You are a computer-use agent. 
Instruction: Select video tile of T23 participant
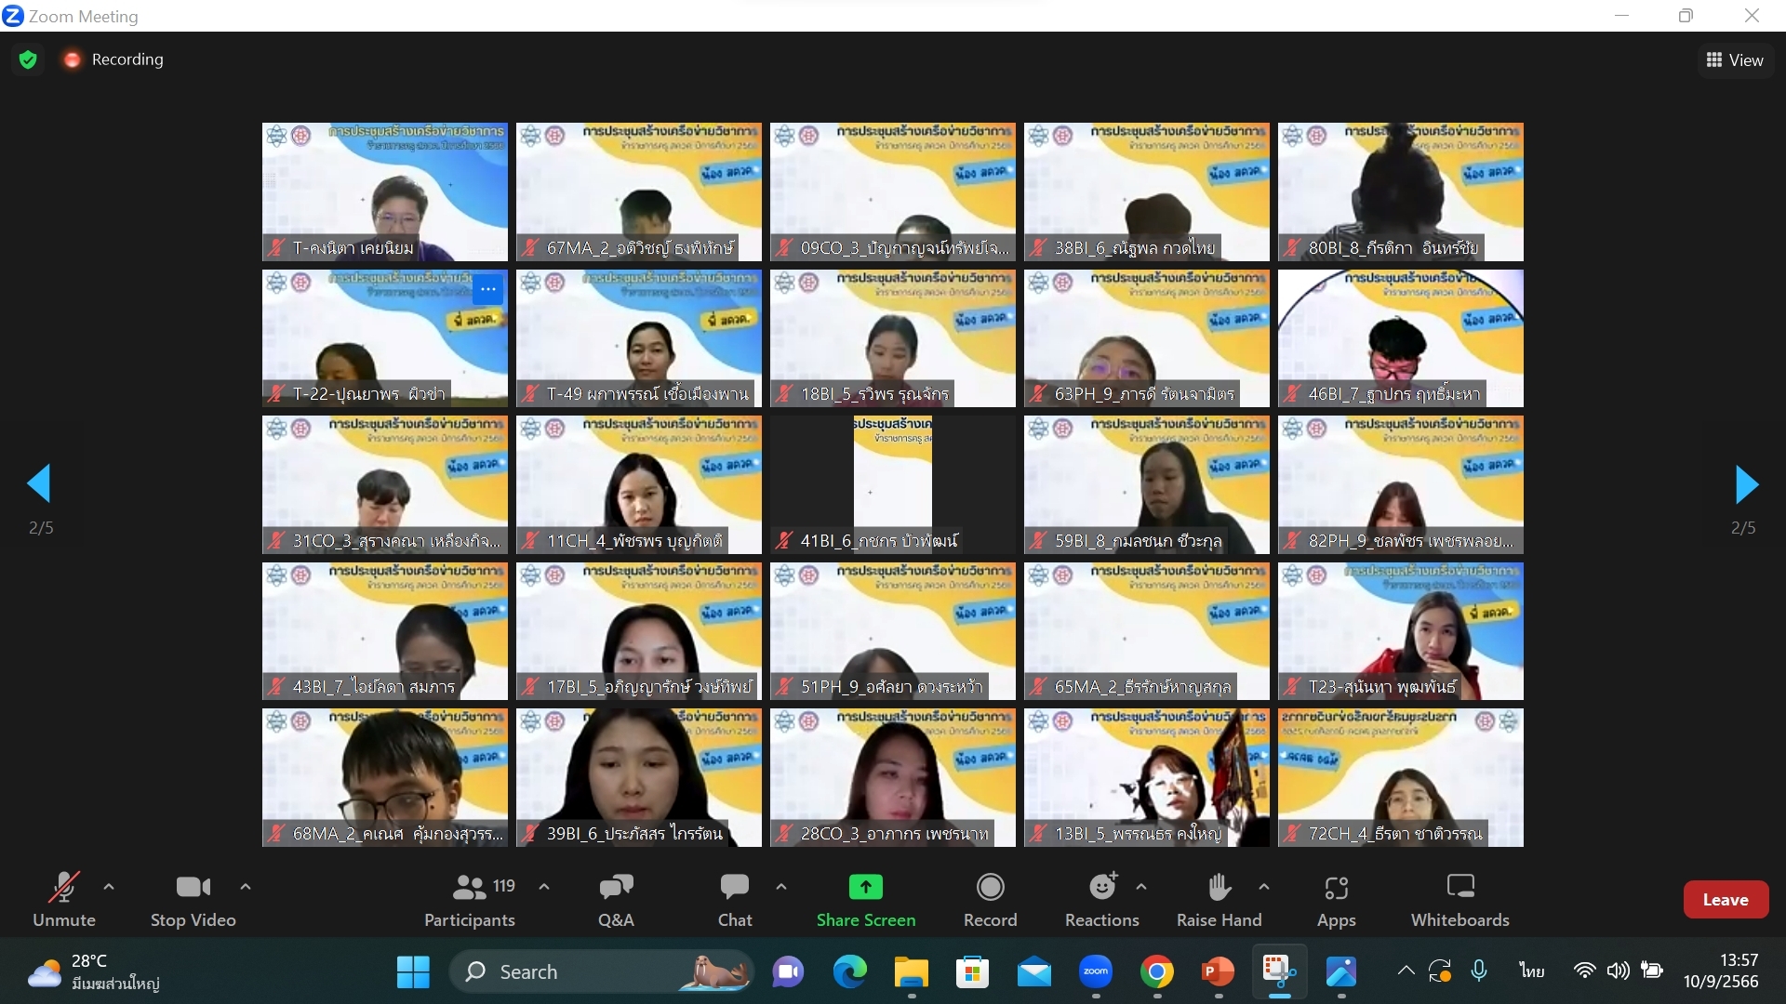1401,631
